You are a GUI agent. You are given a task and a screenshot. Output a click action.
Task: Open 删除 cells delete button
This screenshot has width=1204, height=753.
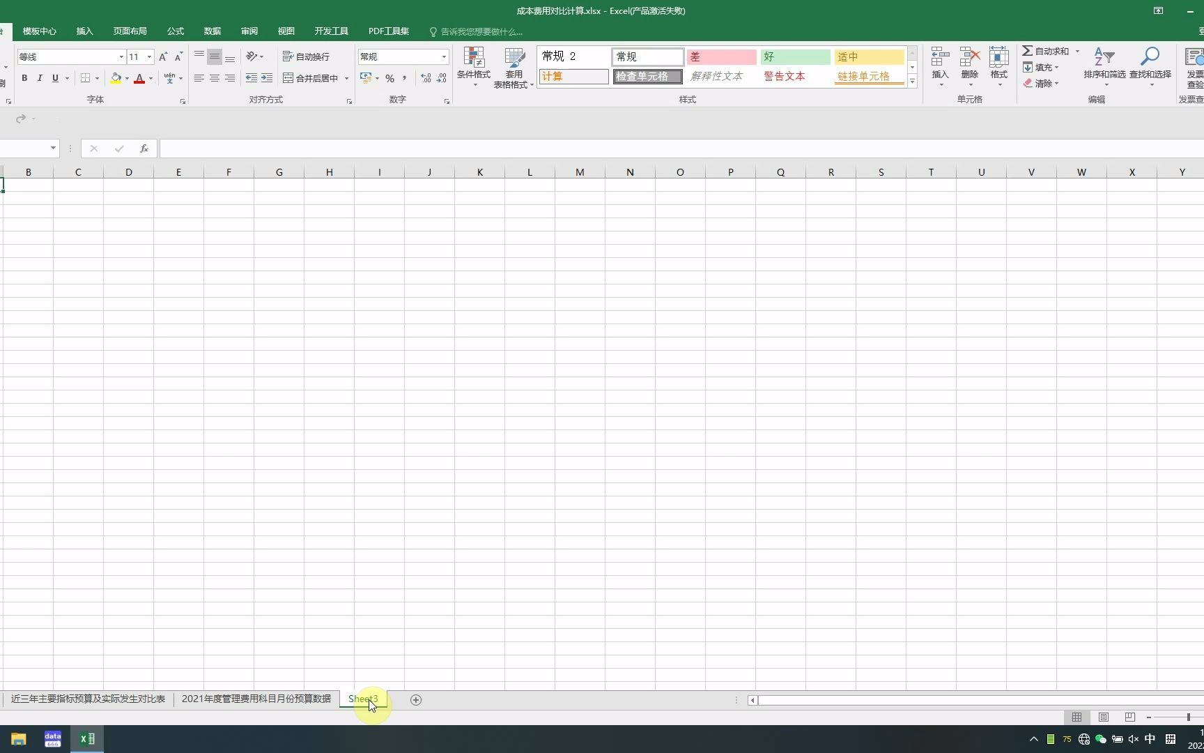tap(970, 67)
